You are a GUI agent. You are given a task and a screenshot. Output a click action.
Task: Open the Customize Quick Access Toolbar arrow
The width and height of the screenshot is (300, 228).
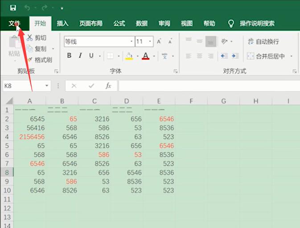(62, 8)
